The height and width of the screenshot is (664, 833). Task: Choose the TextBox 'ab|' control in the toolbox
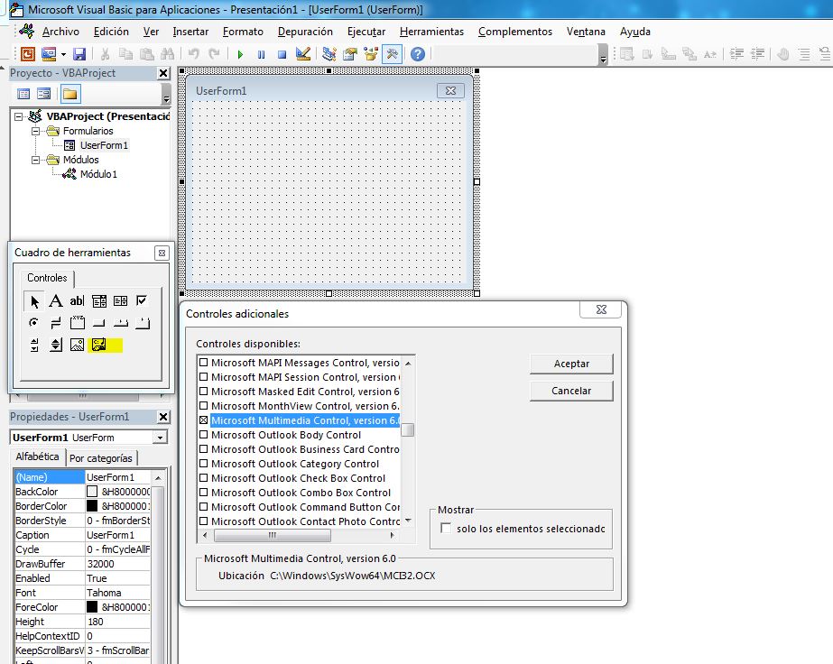point(77,301)
